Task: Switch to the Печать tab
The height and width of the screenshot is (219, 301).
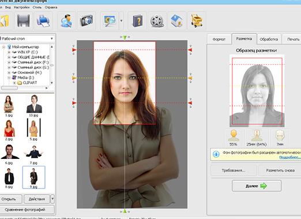Action: tap(292, 39)
